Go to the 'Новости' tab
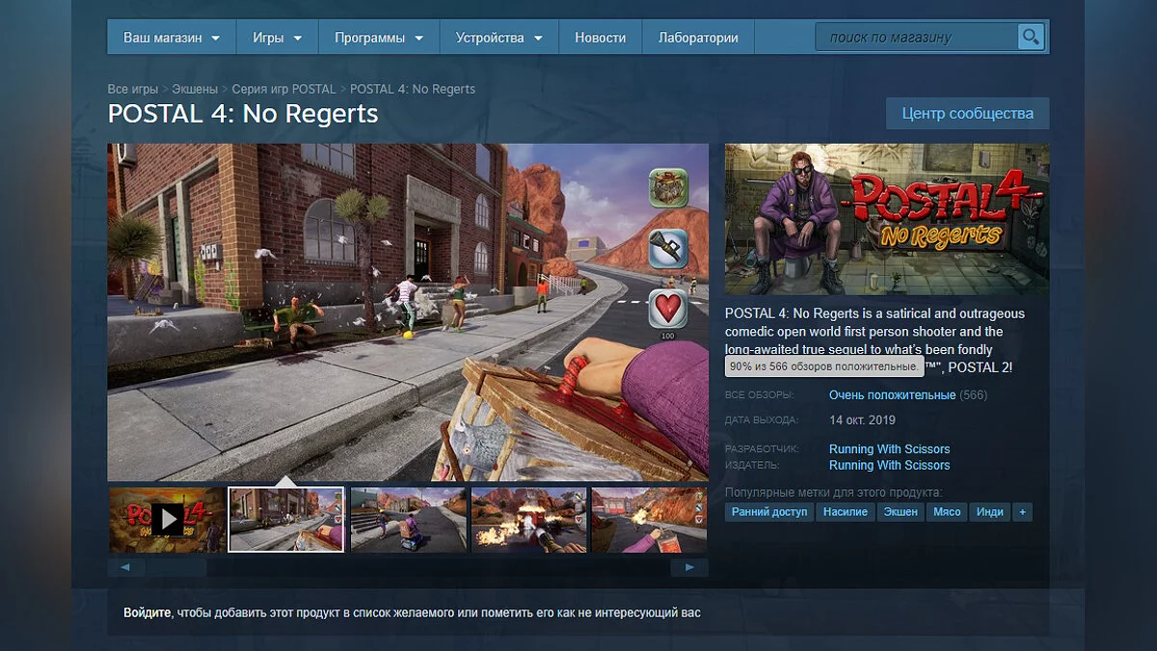 tap(601, 38)
